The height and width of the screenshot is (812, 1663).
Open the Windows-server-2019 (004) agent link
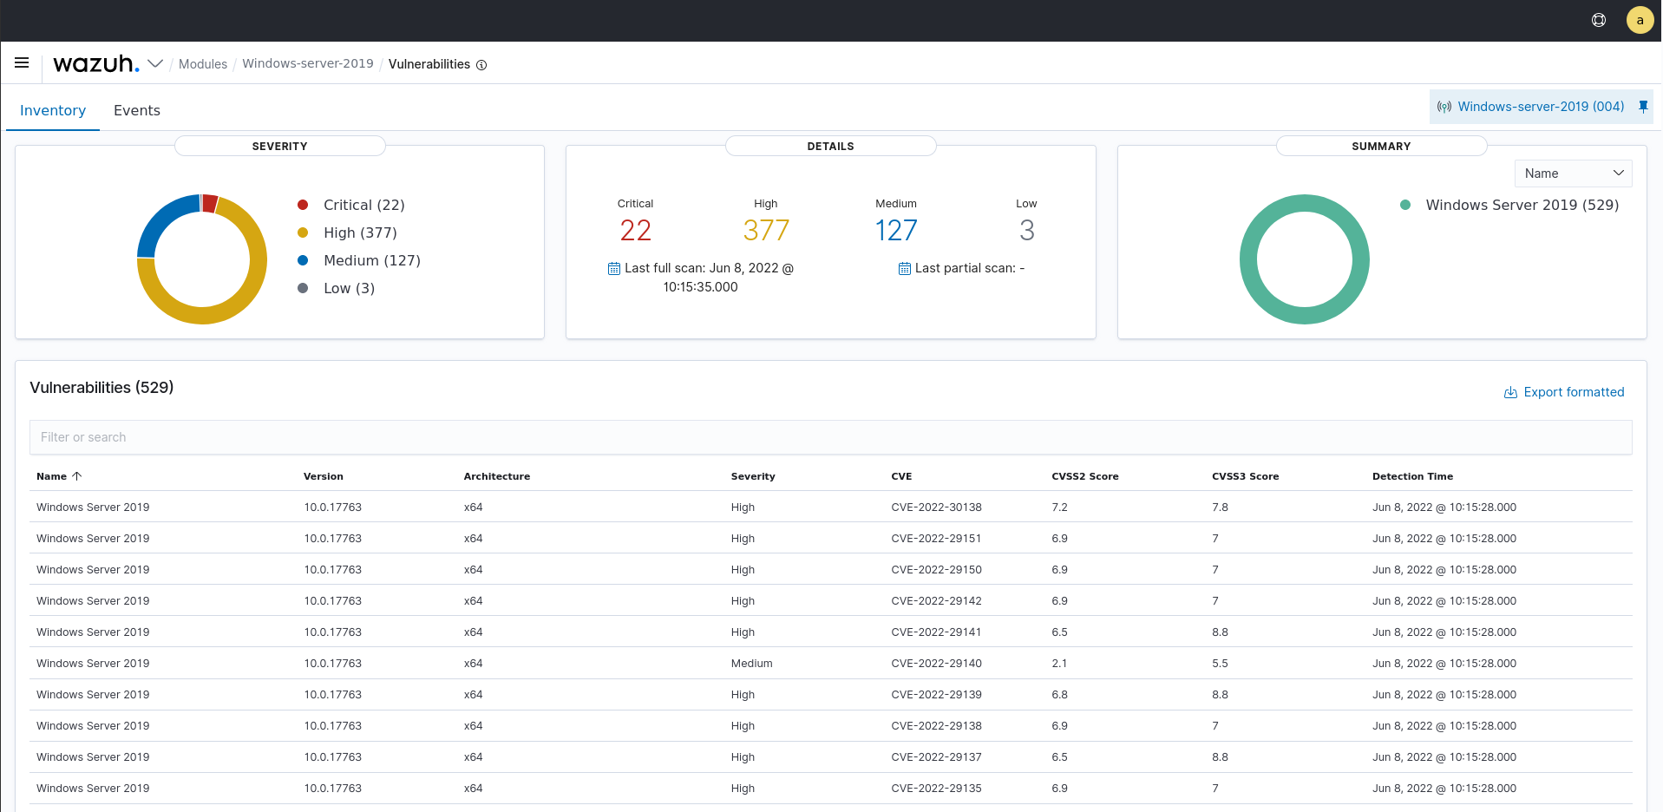(x=1541, y=106)
